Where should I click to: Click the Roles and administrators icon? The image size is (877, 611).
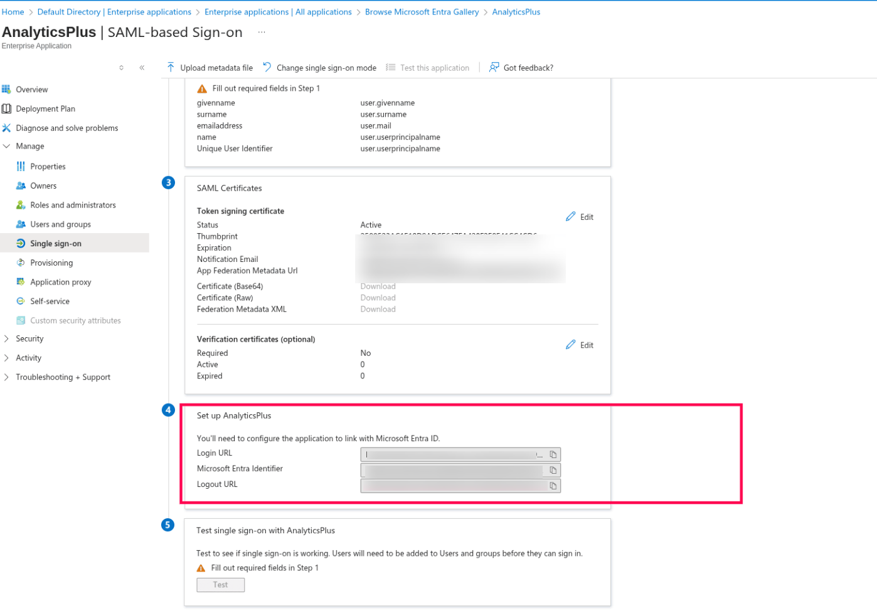pos(21,205)
